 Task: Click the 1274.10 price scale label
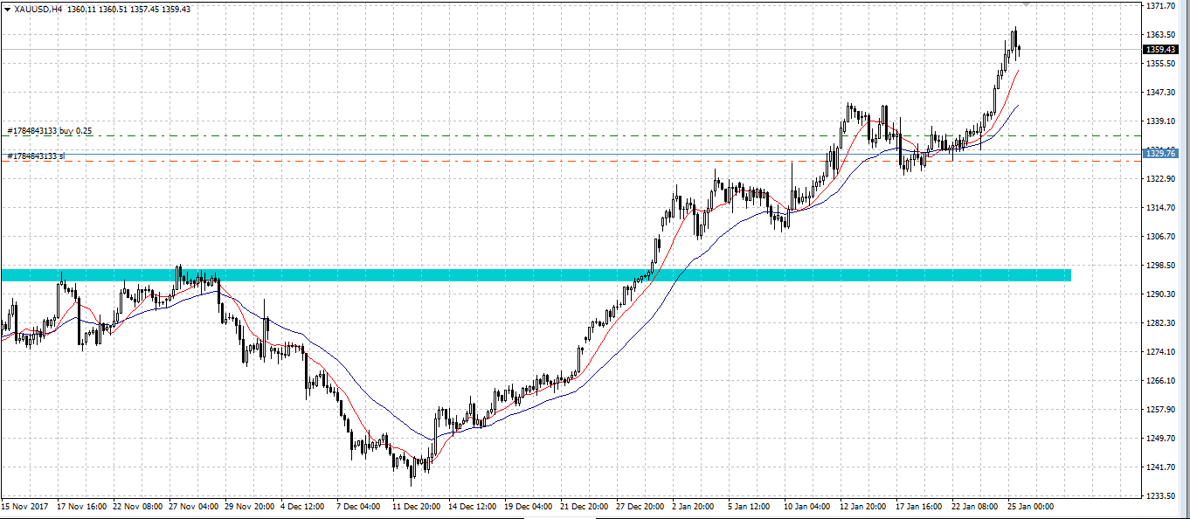pos(1159,352)
